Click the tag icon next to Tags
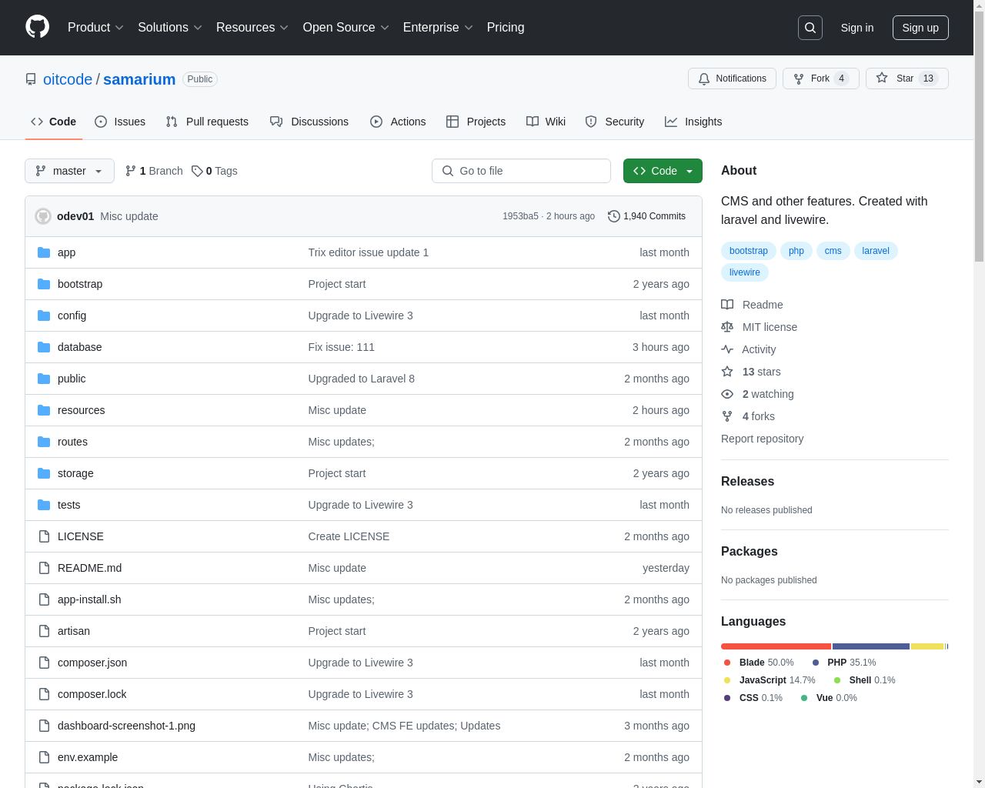Viewport: 985px width, 788px height. pos(197,171)
